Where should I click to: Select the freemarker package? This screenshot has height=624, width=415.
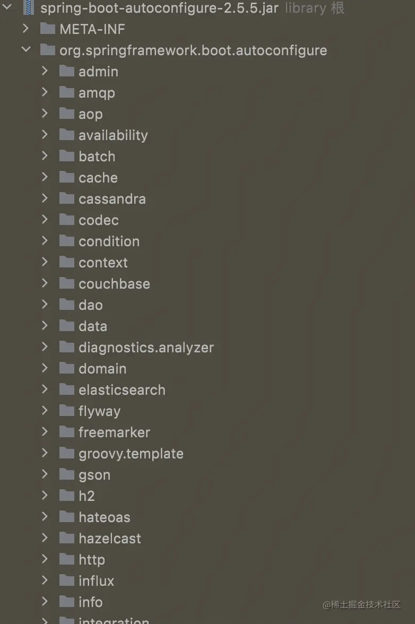(114, 432)
